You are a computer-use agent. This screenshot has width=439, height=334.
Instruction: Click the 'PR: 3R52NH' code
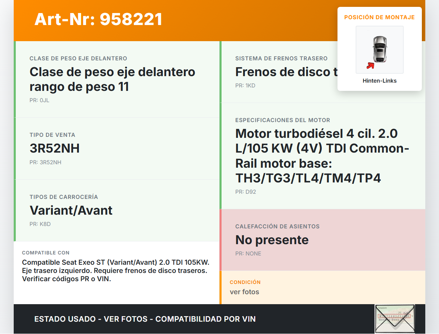(x=45, y=162)
